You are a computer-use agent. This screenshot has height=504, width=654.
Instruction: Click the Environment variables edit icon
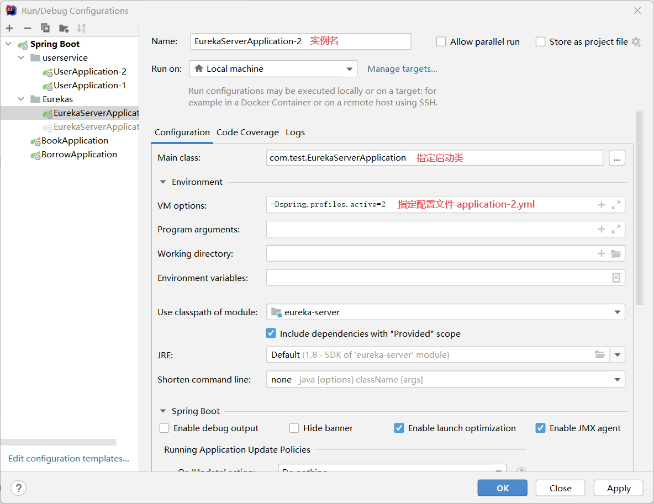click(x=616, y=278)
